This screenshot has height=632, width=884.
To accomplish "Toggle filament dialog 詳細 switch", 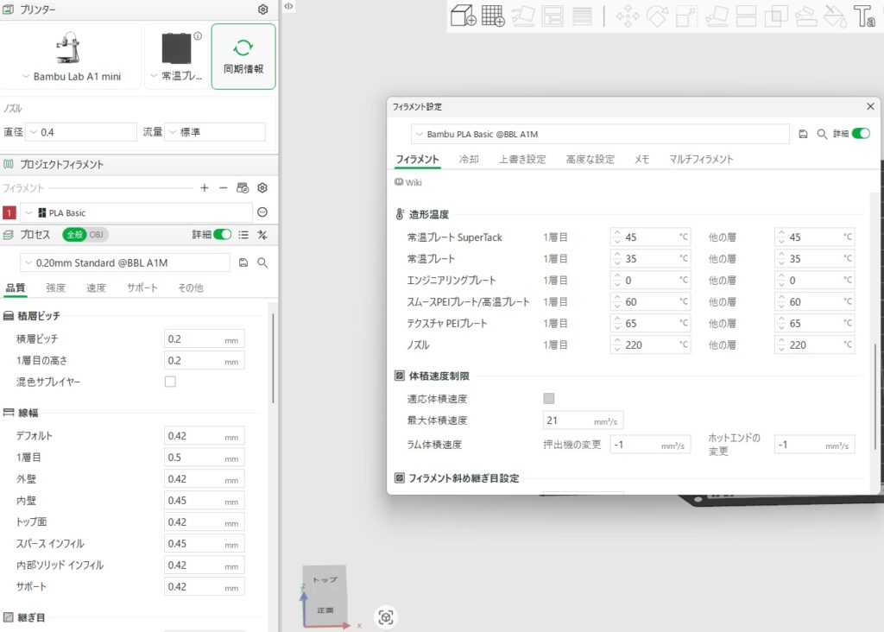I will (x=861, y=133).
